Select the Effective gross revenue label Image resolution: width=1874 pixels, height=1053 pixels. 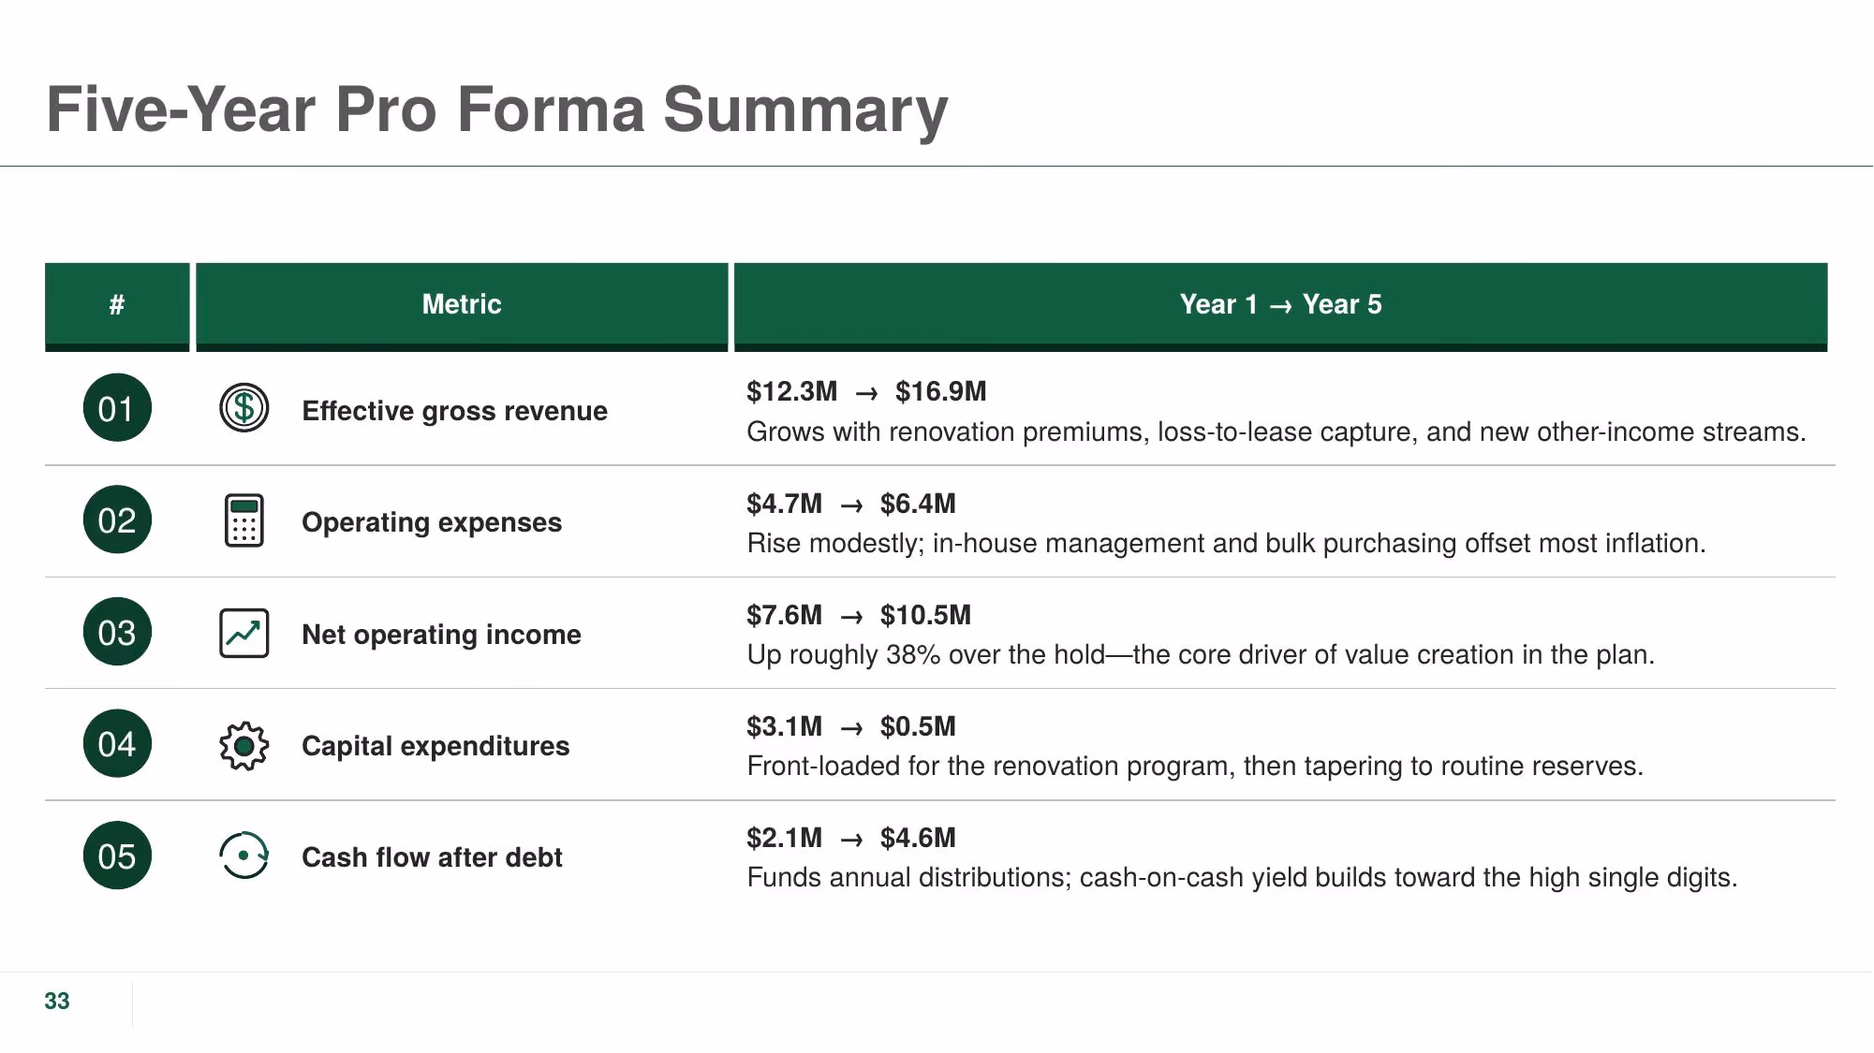(x=454, y=411)
